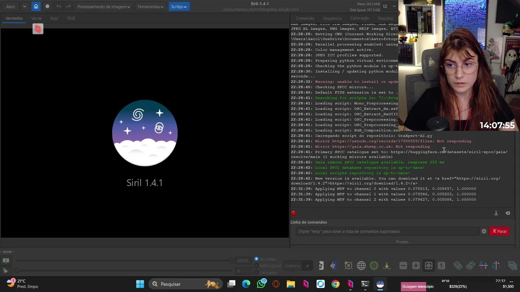Click the red record icon below the log
The height and width of the screenshot is (292, 520).
[293, 213]
